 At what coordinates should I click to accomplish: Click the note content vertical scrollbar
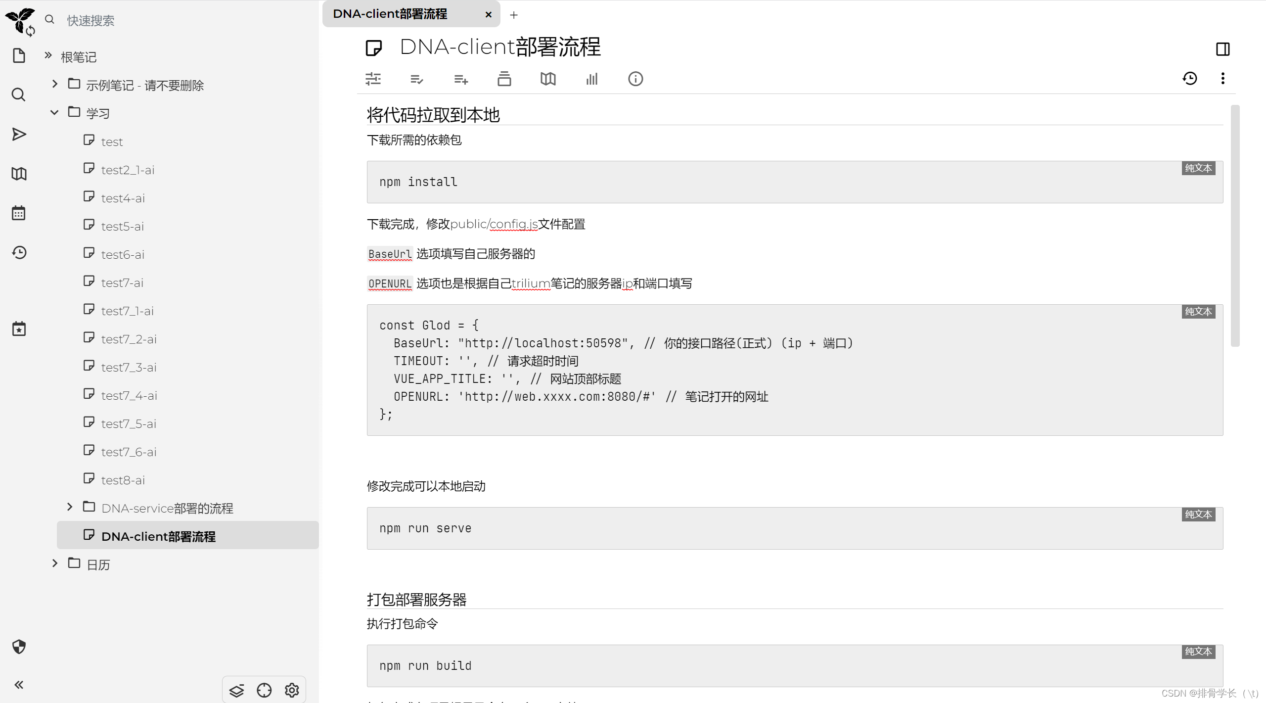1235,226
